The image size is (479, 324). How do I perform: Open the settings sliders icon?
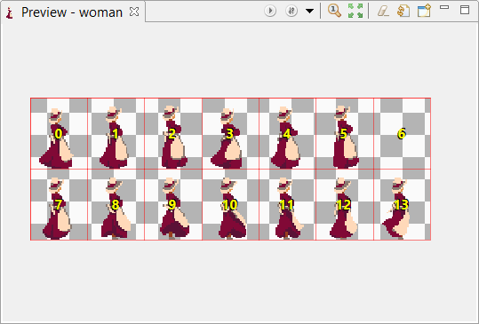[291, 11]
